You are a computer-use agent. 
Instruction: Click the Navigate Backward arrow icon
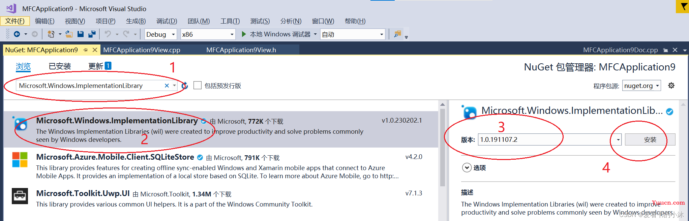17,34
